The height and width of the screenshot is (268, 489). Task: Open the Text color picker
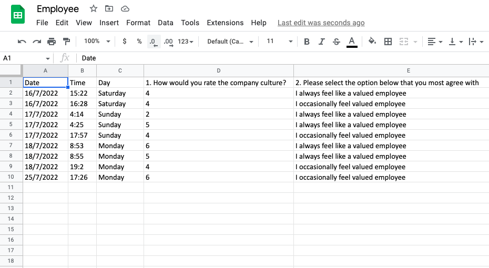coord(352,42)
